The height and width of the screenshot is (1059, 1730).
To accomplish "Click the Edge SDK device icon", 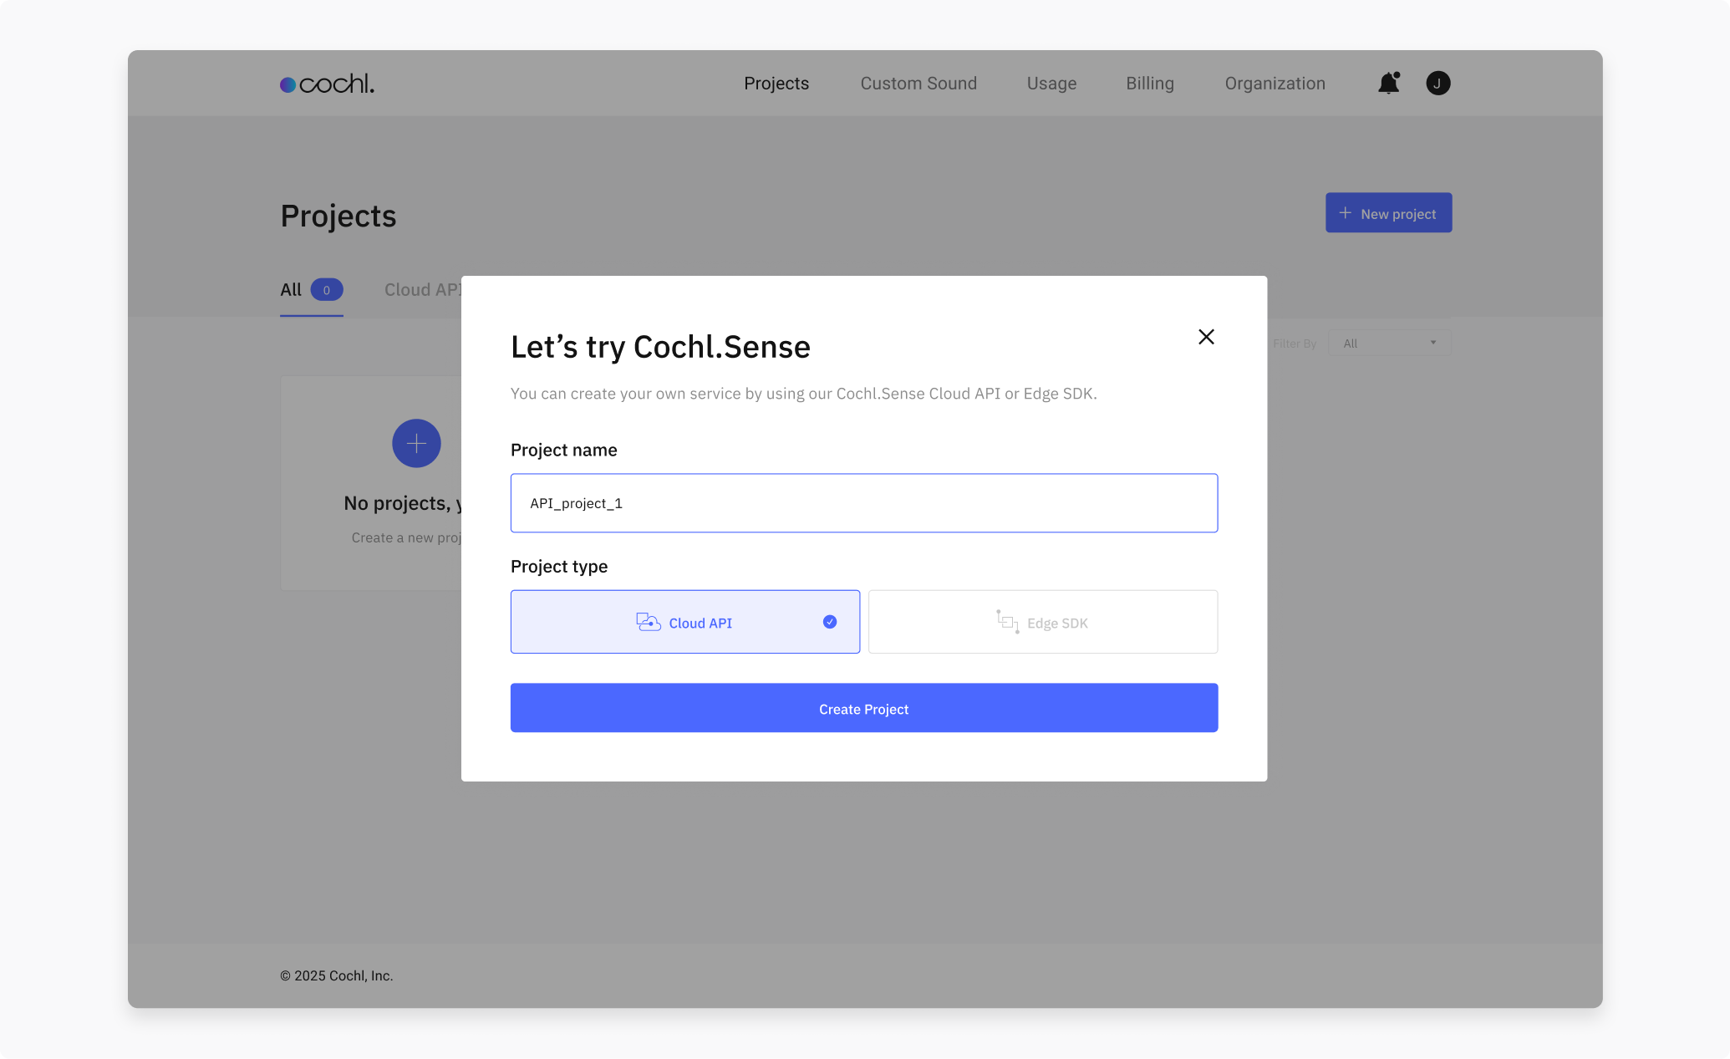I will (1007, 622).
